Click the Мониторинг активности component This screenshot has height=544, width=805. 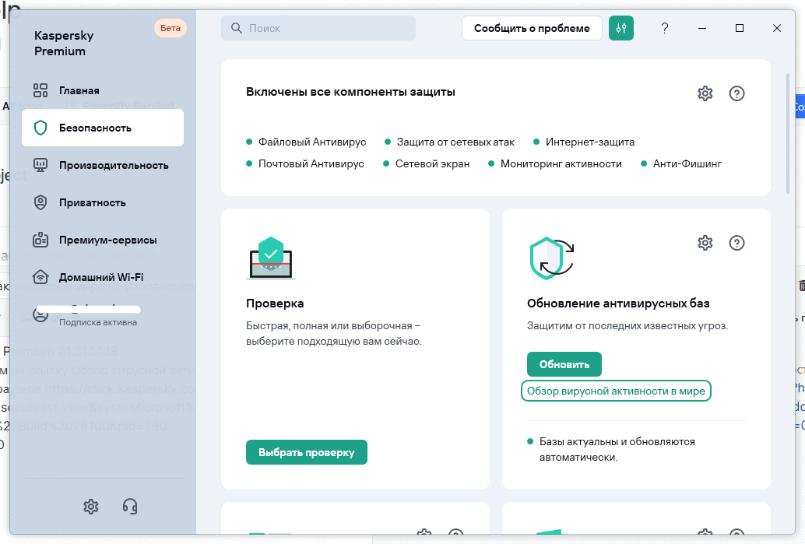point(555,163)
